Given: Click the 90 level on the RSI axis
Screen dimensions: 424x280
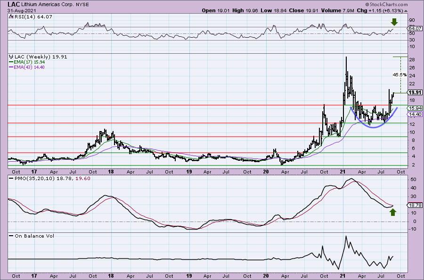Looking at the screenshot, I should [x=412, y=20].
